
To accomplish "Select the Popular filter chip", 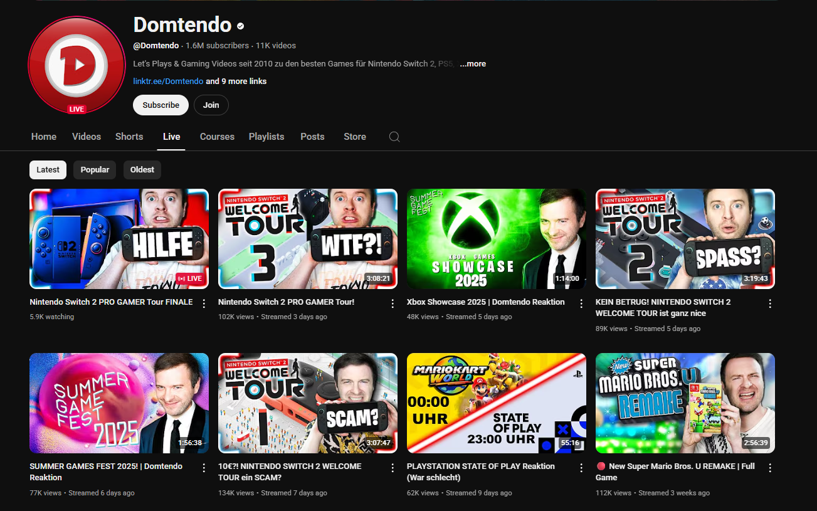I will pos(95,170).
